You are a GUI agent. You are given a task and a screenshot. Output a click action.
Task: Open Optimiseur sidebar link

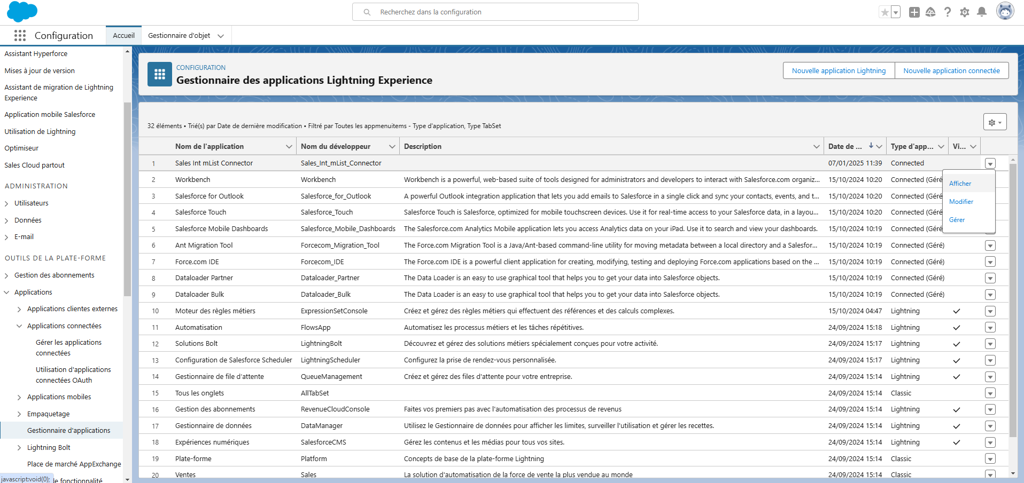[21, 148]
